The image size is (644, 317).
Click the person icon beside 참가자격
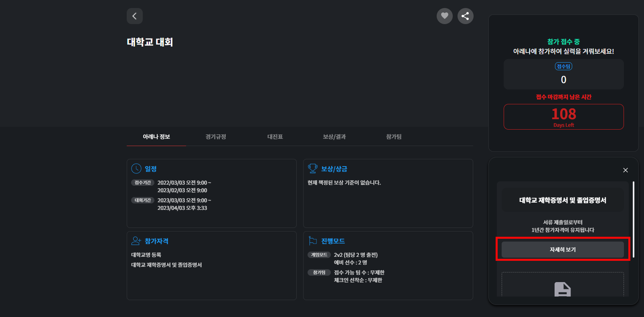136,241
